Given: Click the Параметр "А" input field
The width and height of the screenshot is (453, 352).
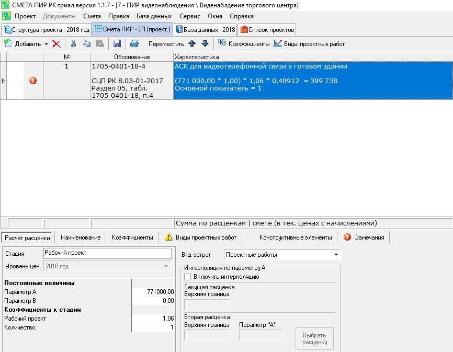Looking at the screenshot, I should coord(261,335).
